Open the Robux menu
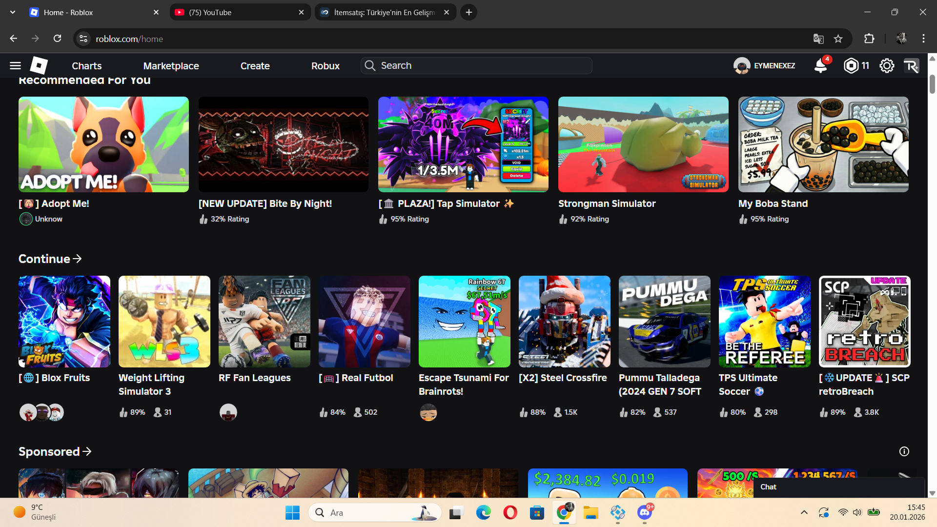The height and width of the screenshot is (527, 937). point(326,66)
